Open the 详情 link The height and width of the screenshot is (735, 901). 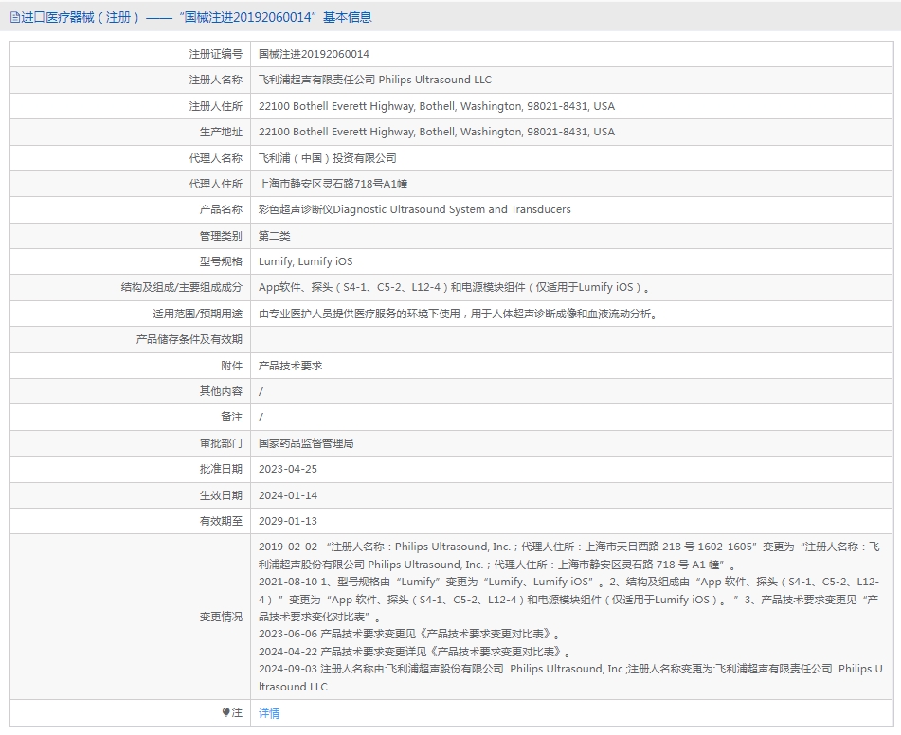[x=269, y=713]
